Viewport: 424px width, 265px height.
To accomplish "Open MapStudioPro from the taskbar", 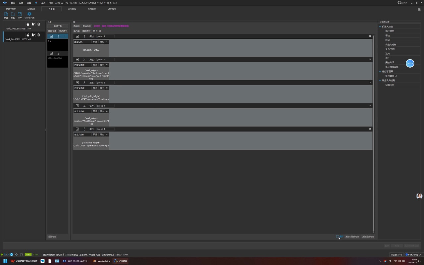I will click(102, 261).
